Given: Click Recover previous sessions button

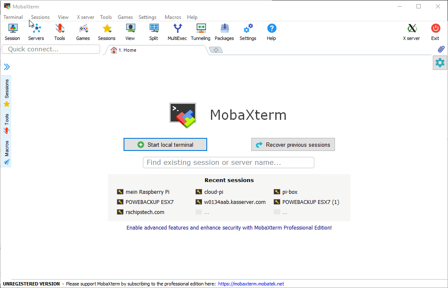Looking at the screenshot, I should [x=293, y=145].
